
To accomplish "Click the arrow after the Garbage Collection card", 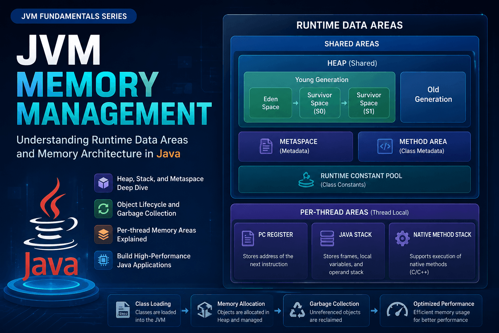I will click(x=374, y=311).
